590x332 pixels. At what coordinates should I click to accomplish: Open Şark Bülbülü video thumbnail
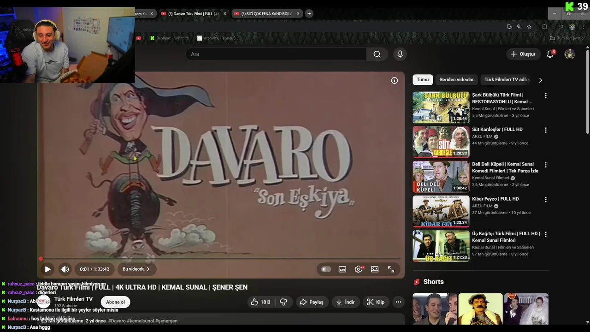[x=441, y=107]
